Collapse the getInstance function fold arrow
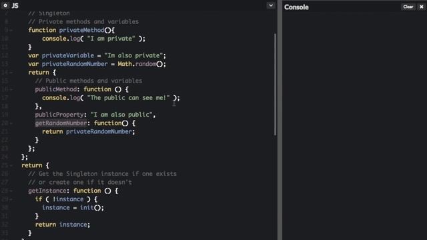 point(11,191)
